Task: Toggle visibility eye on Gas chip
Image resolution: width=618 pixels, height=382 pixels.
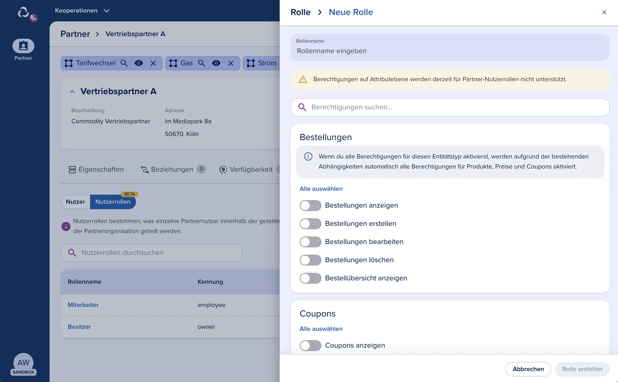Action: [x=216, y=63]
